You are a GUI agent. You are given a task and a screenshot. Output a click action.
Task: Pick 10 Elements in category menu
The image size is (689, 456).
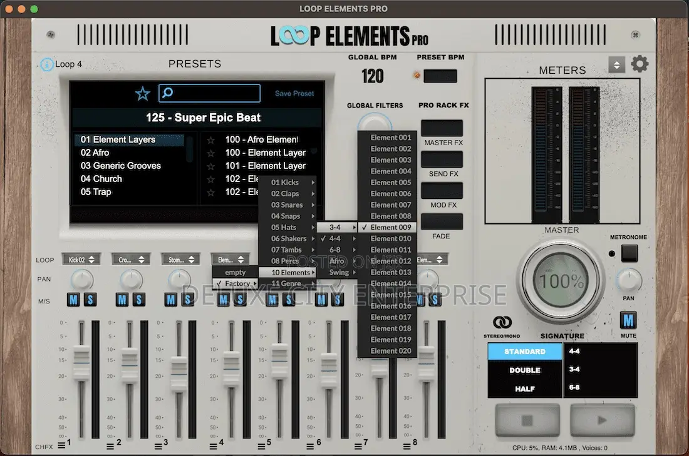pyautogui.click(x=288, y=272)
